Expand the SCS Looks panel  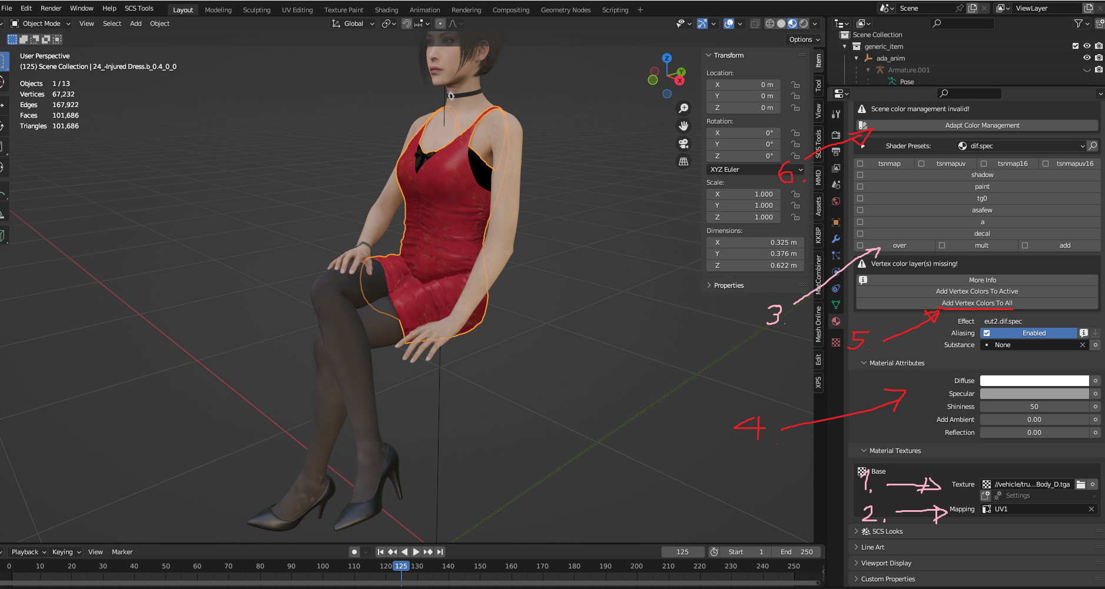pos(887,531)
